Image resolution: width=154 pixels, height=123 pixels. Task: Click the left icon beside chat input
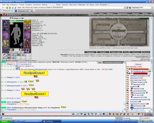pyautogui.click(x=3, y=114)
